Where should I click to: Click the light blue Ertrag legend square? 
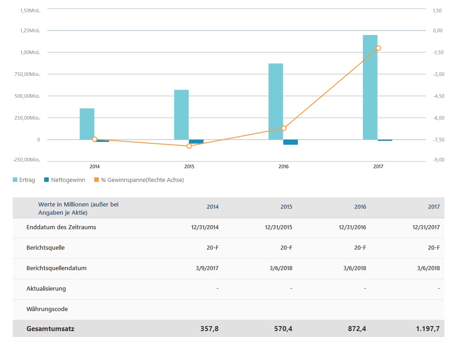point(15,180)
